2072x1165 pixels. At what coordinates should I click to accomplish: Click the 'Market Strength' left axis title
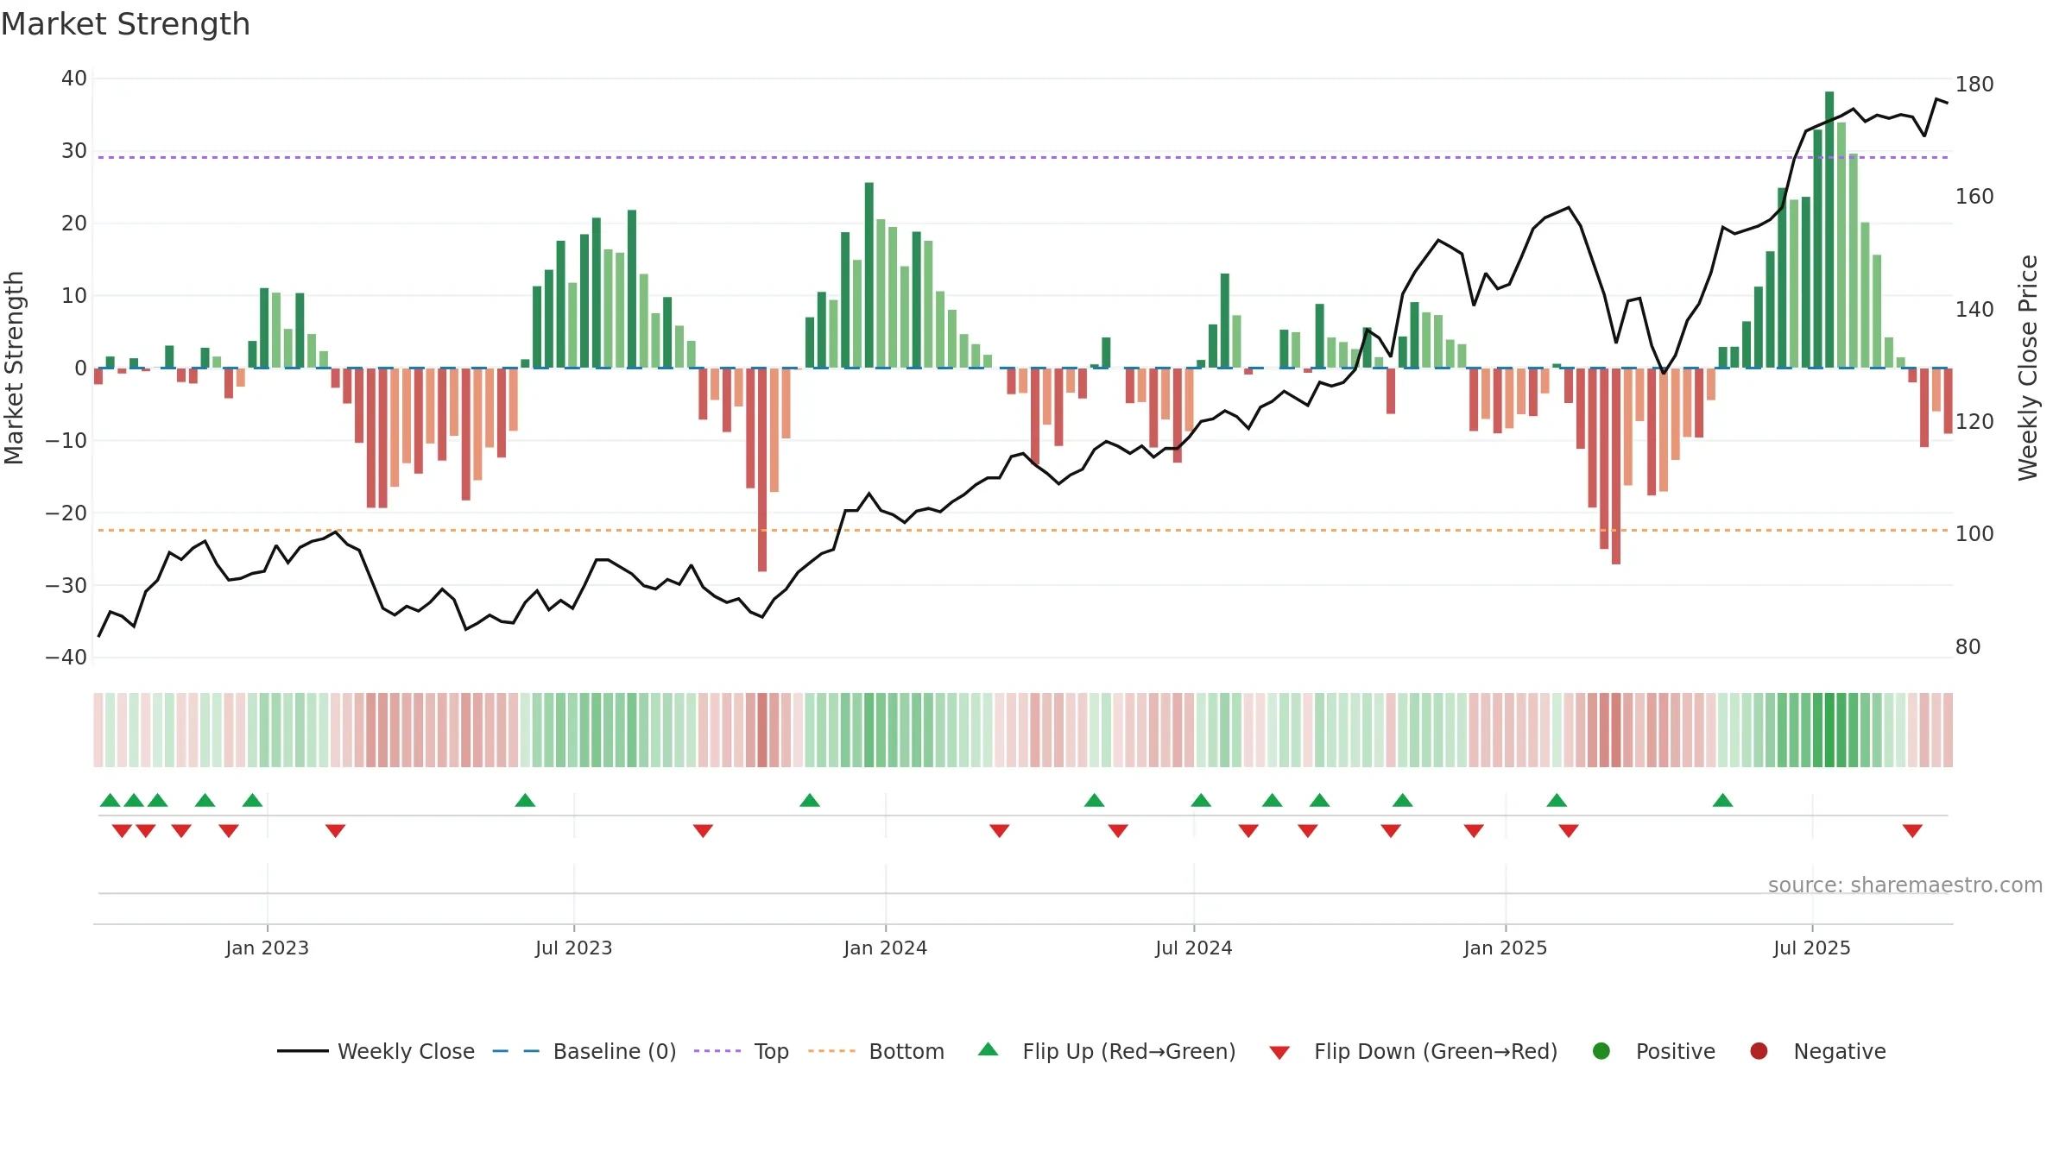[14, 368]
